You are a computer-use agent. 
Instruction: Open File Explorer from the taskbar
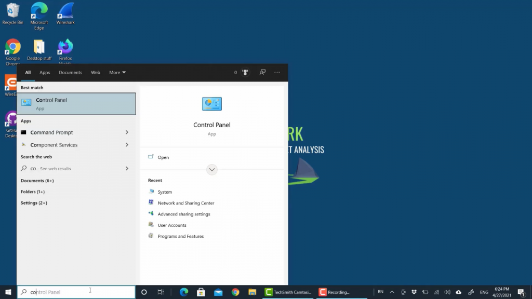click(x=252, y=292)
